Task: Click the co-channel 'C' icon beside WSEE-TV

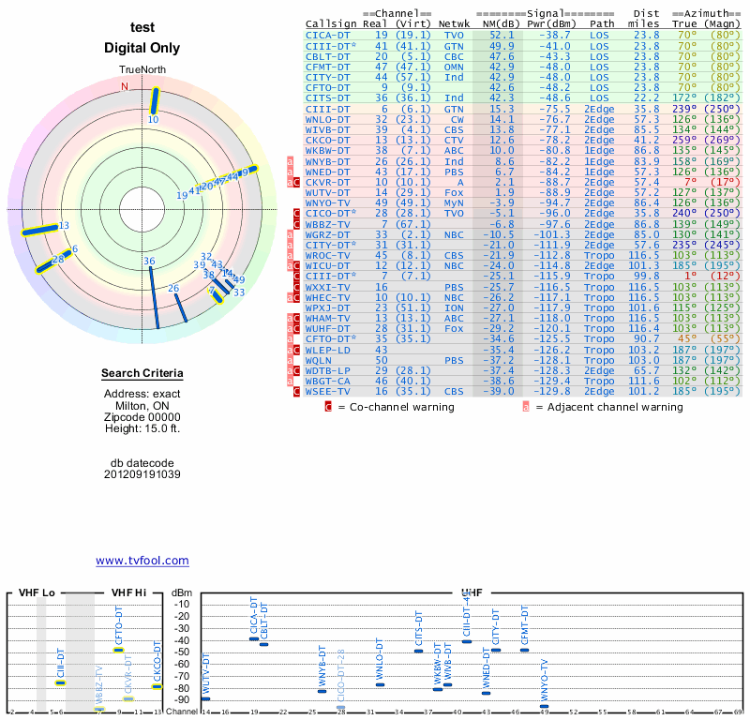Action: pyautogui.click(x=296, y=391)
